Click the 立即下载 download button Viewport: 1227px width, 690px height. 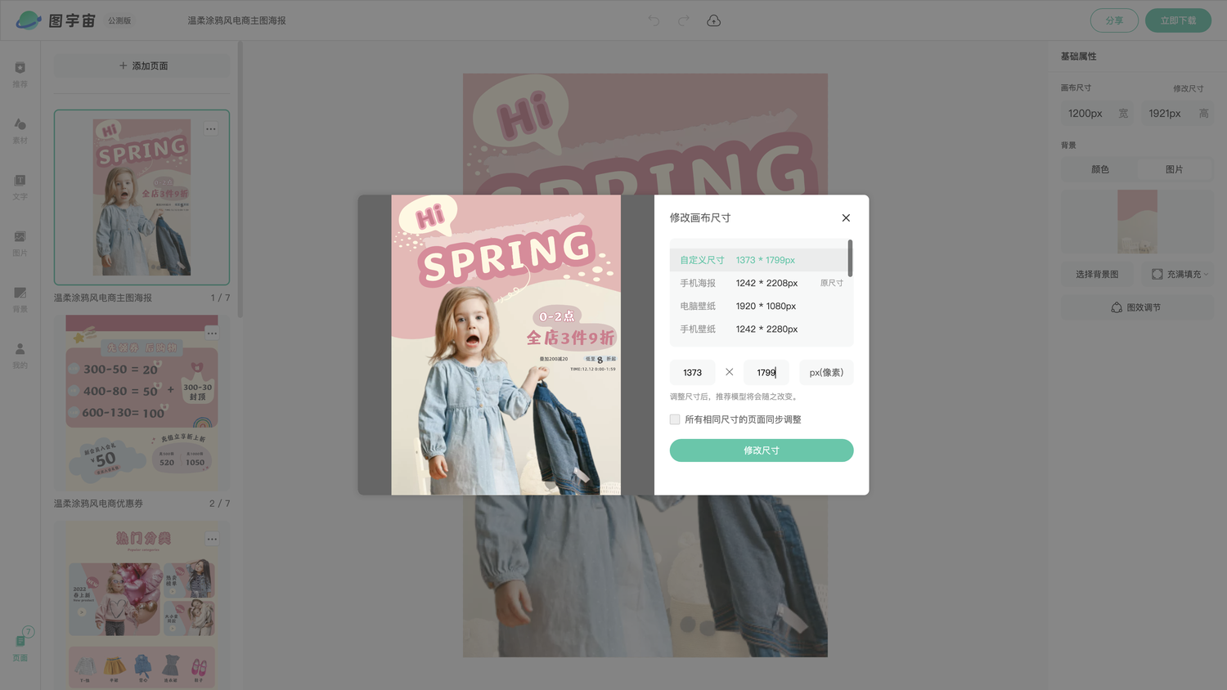tap(1178, 20)
